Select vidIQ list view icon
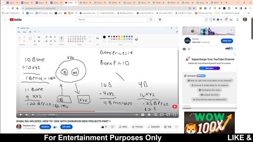 189,49
